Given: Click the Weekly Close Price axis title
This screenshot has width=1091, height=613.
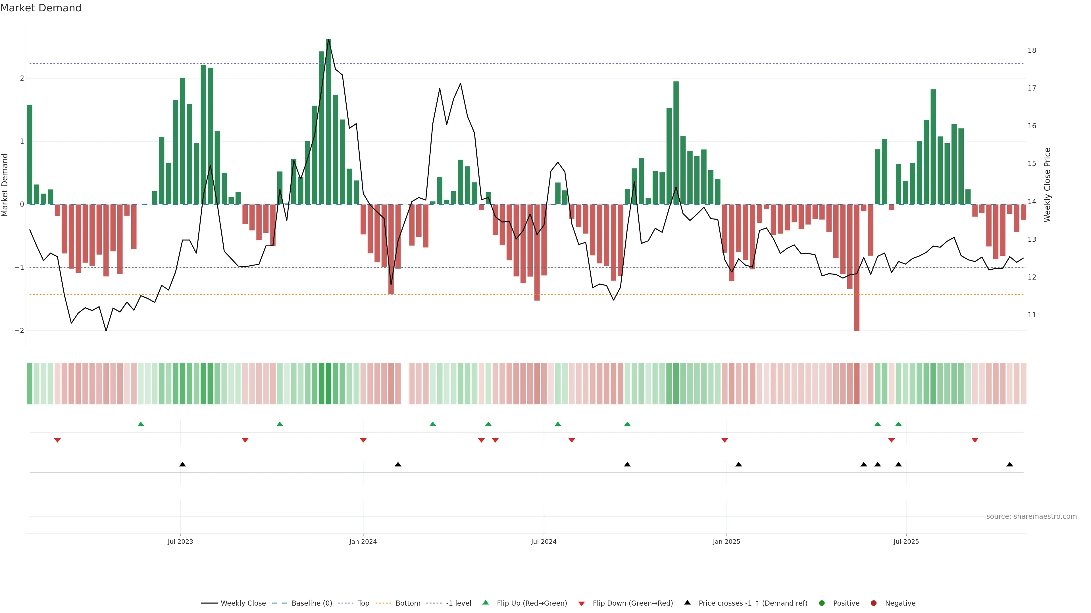Looking at the screenshot, I should click(1047, 185).
